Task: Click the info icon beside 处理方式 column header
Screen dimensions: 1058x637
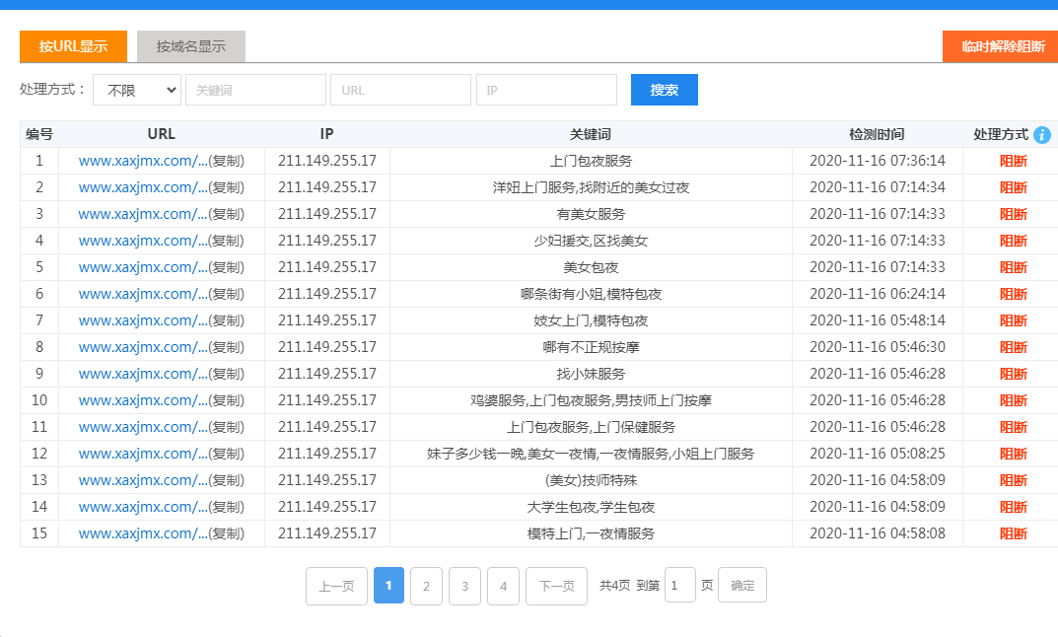Action: point(1042,135)
